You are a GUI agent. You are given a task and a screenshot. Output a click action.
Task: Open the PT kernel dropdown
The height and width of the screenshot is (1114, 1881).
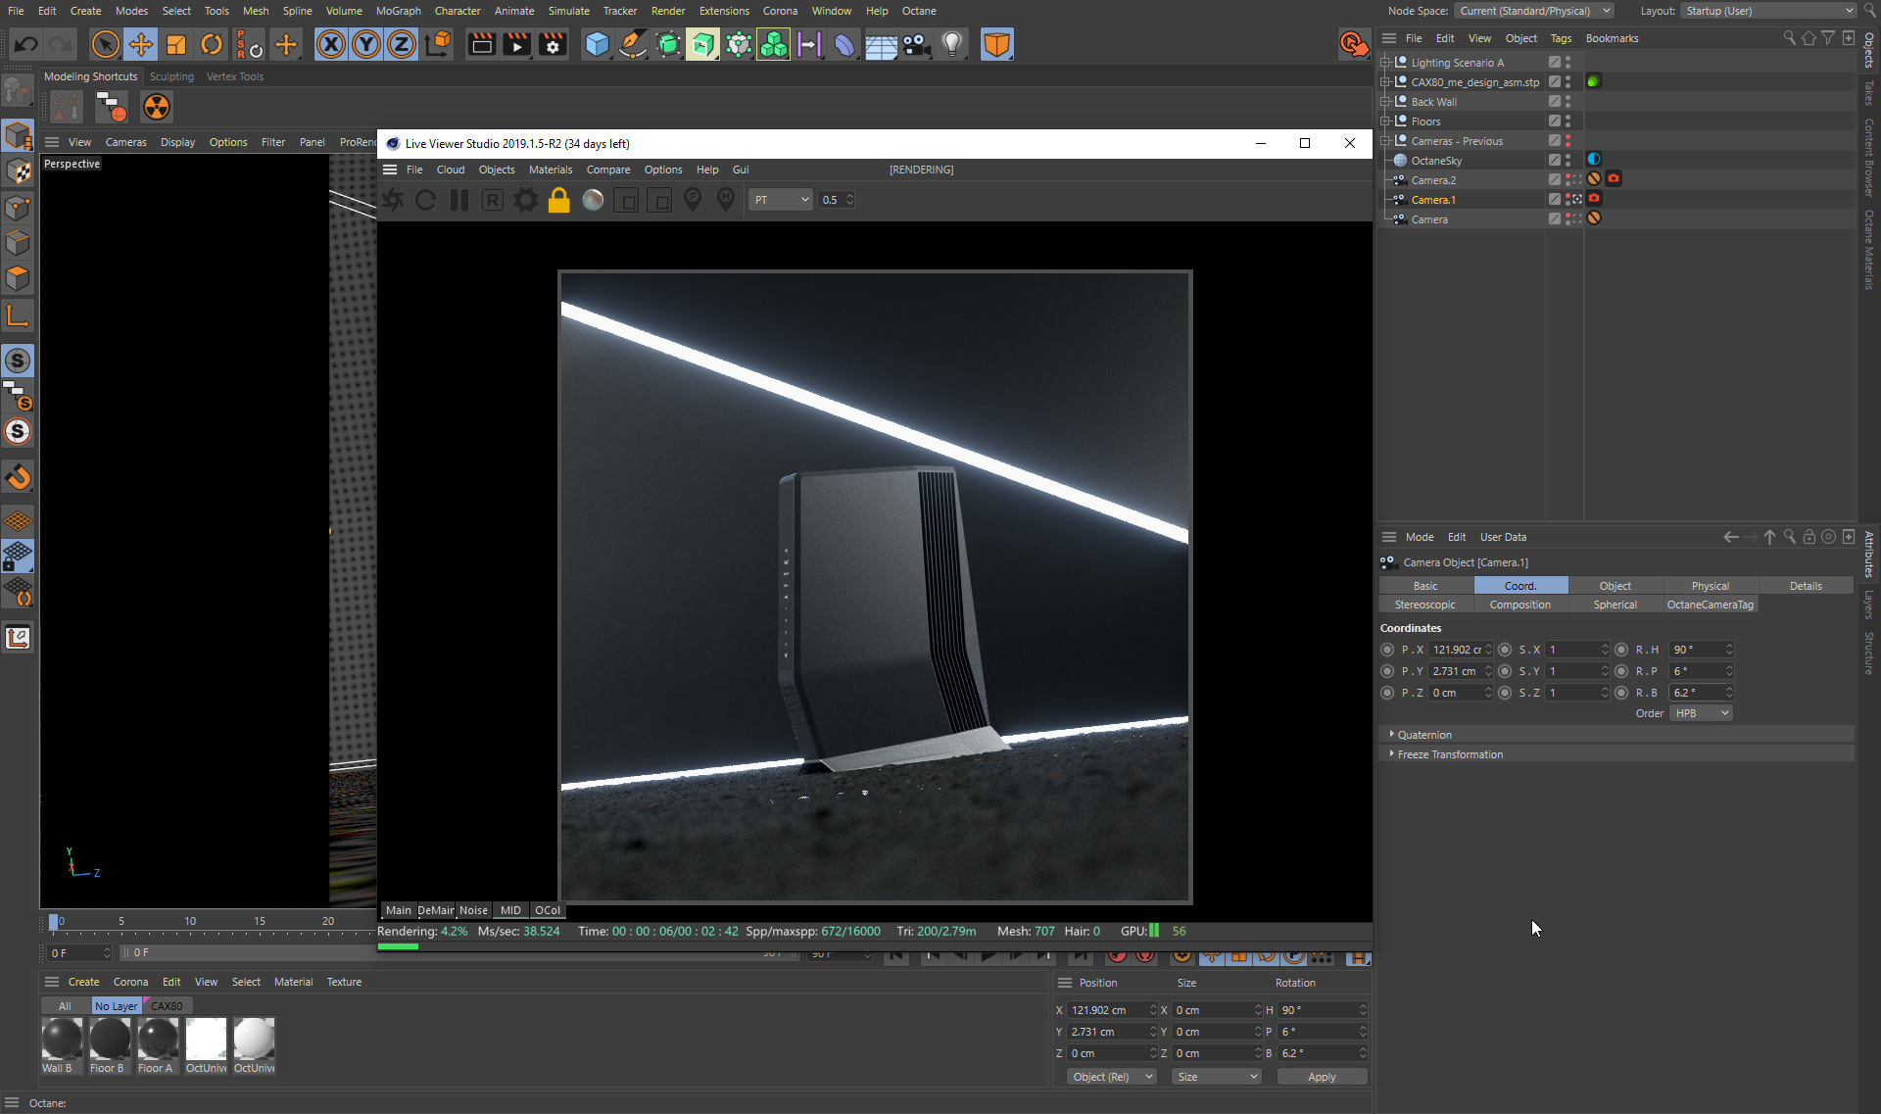click(x=782, y=200)
